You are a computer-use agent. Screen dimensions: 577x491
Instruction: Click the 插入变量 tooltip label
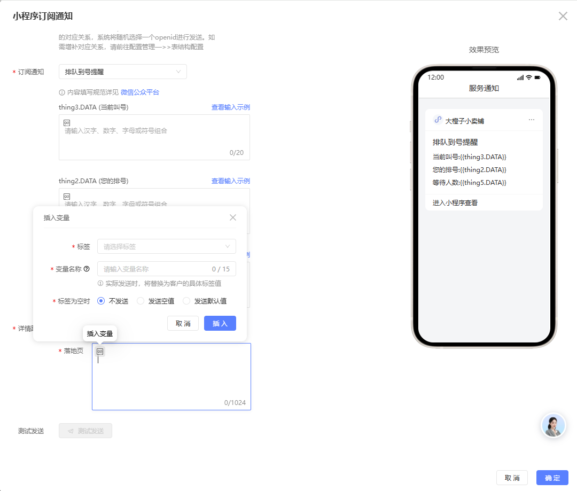coord(100,334)
